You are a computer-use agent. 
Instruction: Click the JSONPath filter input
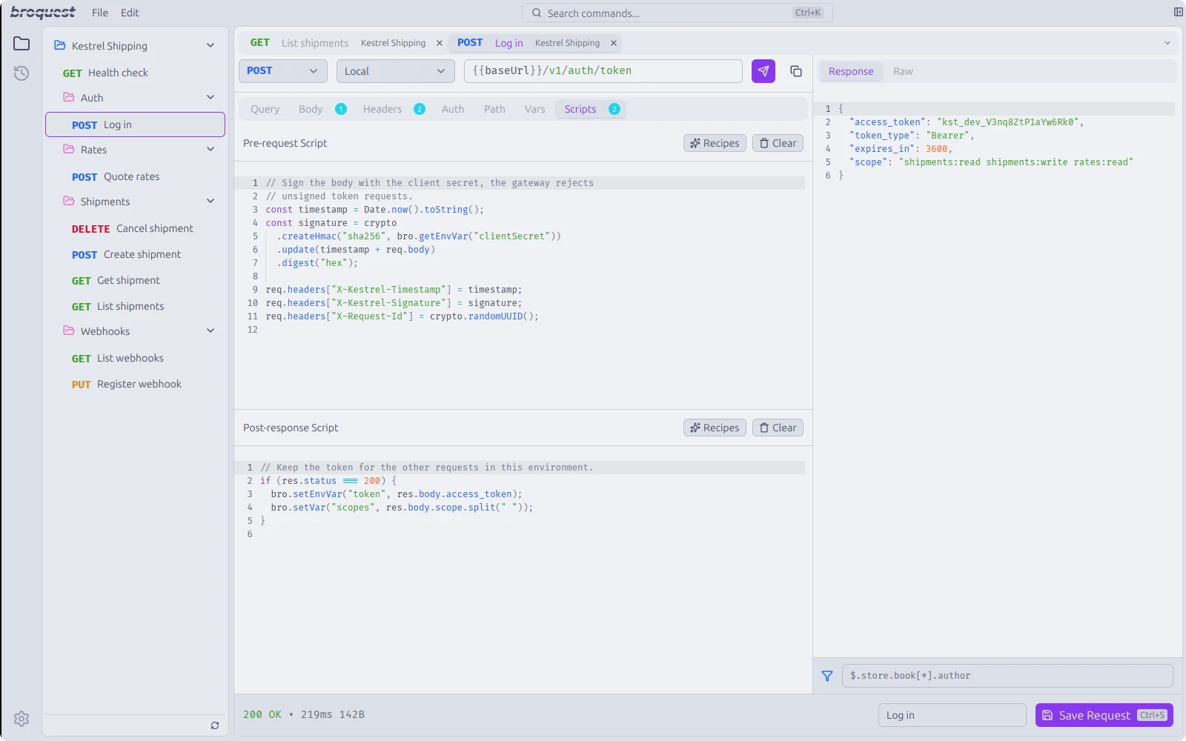pos(1007,676)
